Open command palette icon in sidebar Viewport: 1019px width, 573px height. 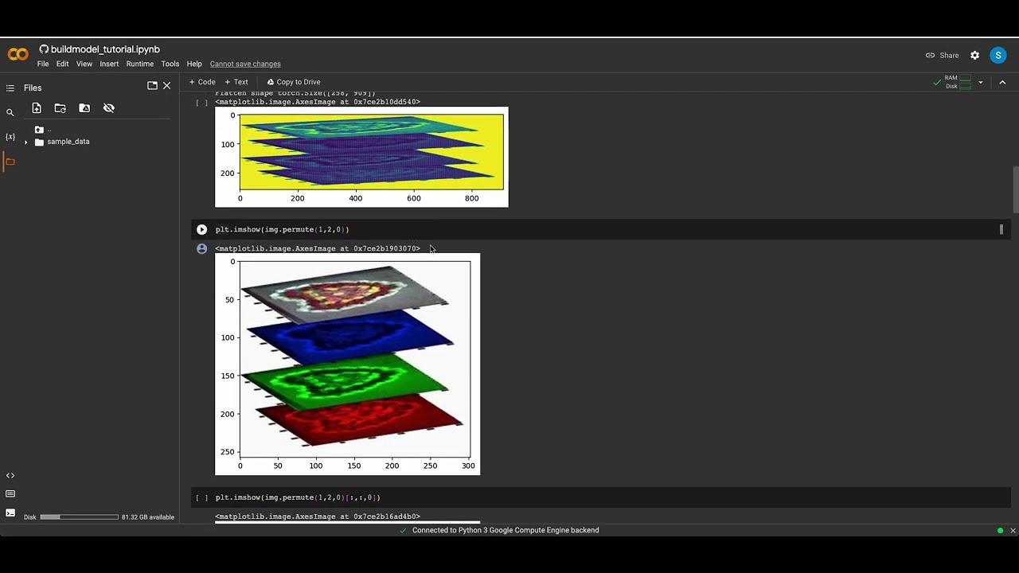pos(10,494)
